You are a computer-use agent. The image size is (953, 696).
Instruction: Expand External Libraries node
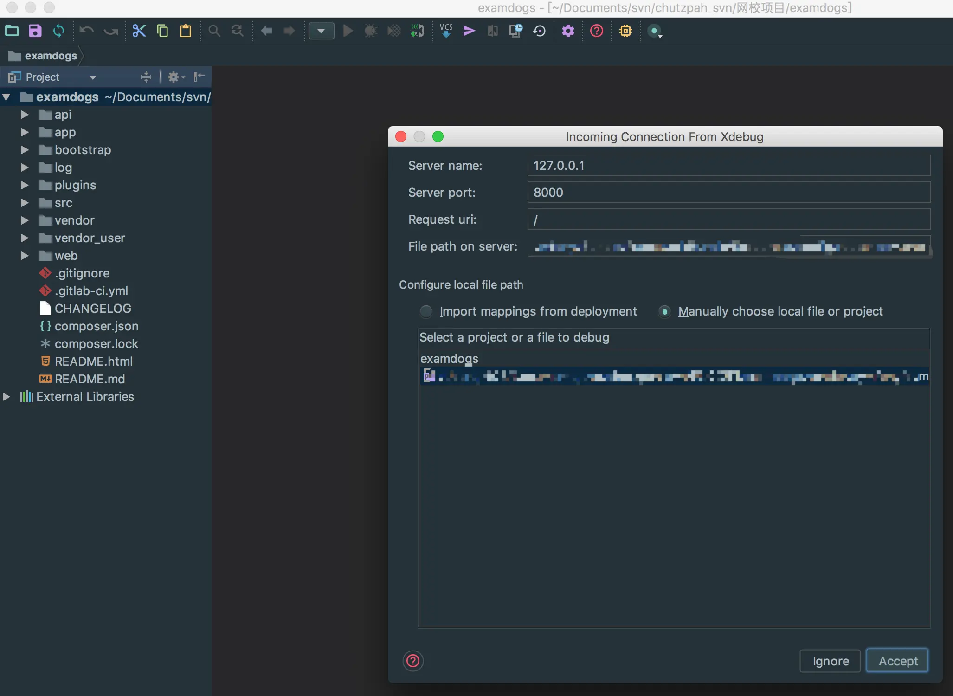tap(6, 397)
